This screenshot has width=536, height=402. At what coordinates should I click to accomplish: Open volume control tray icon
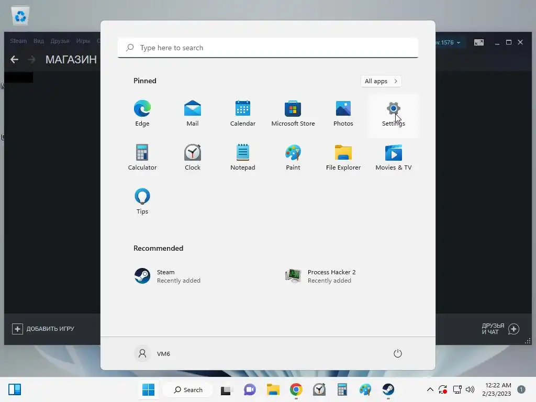coord(471,389)
